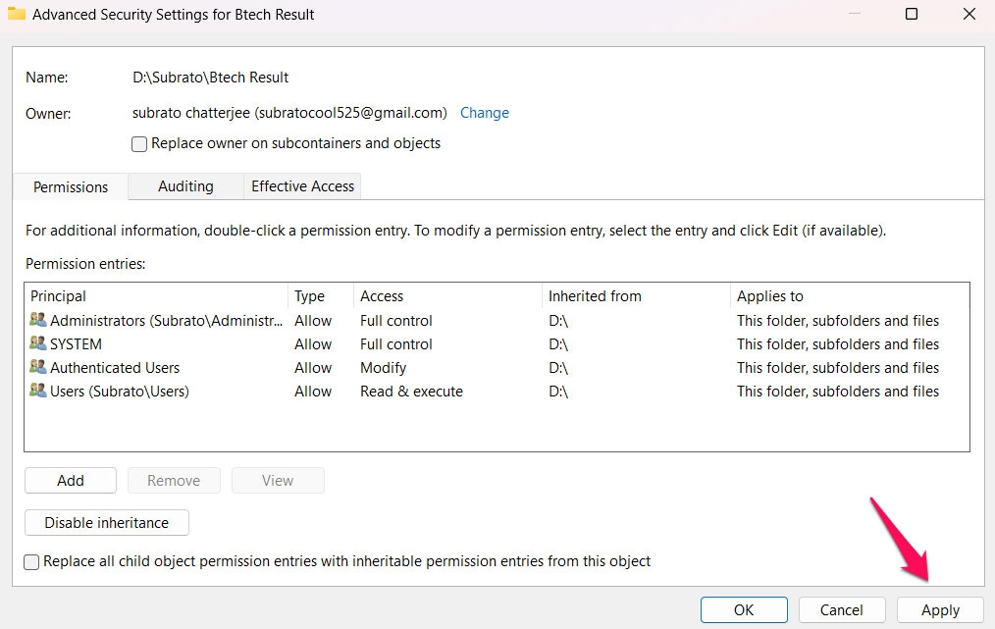Check Replace all child object permission entries

click(31, 561)
